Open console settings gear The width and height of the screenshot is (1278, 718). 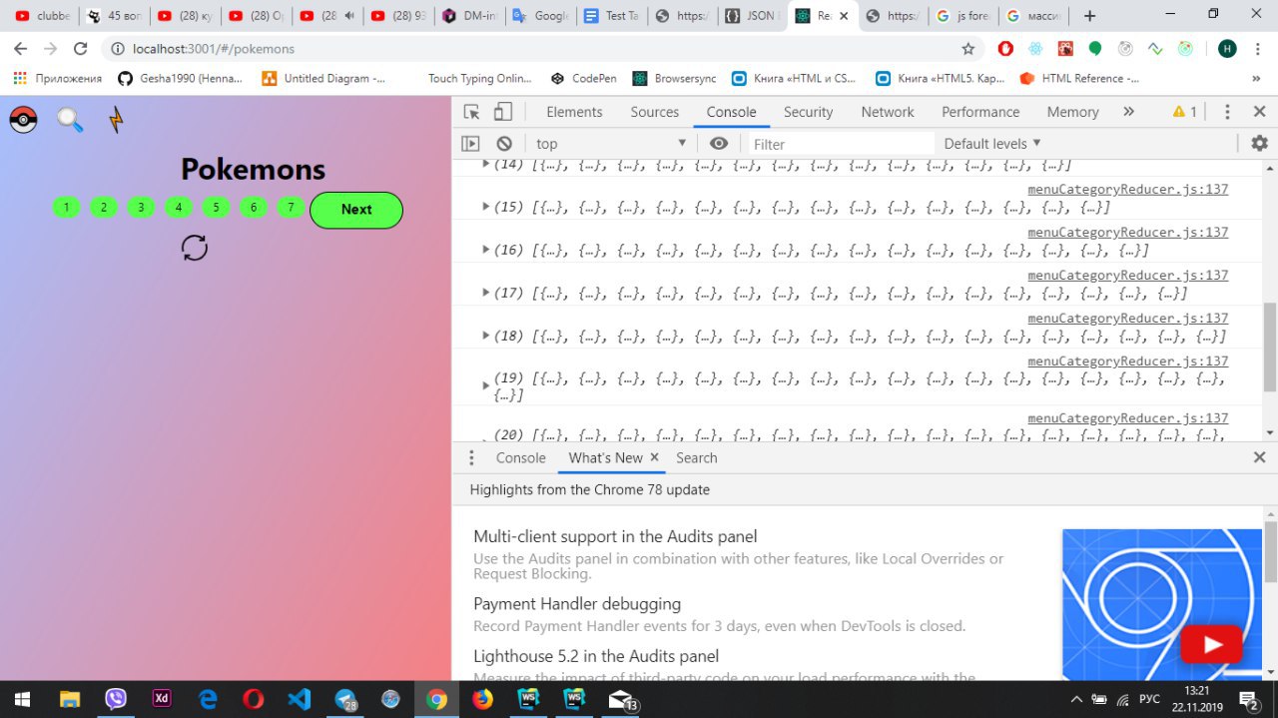click(x=1260, y=144)
